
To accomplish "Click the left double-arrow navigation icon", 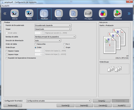I will pos(5,13).
